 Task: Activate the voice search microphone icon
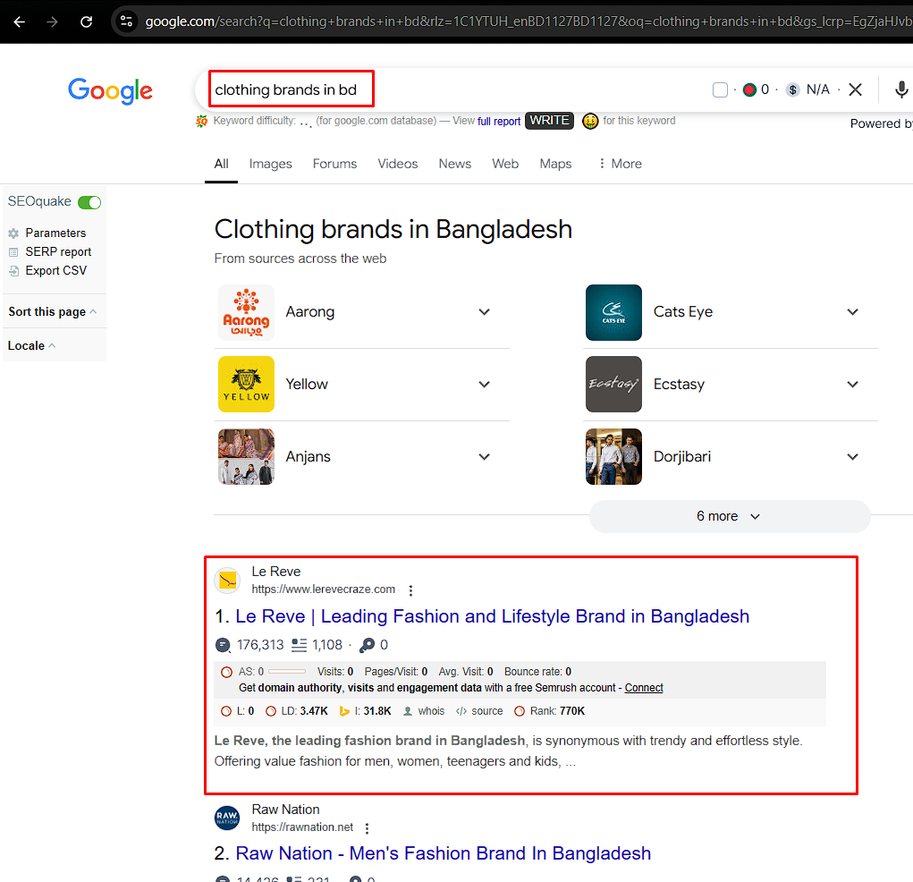901,89
